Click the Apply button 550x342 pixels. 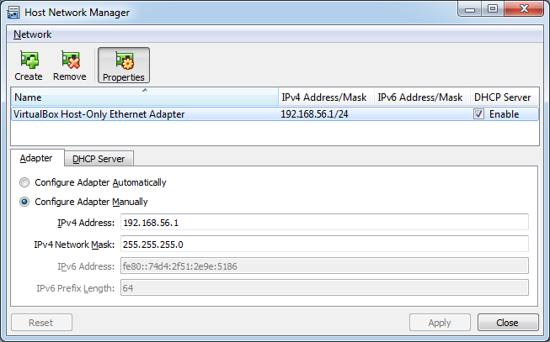pyautogui.click(x=440, y=323)
